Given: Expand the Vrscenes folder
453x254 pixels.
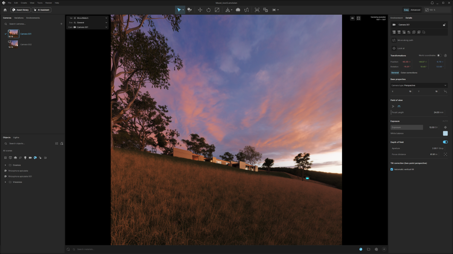Looking at the screenshot, I should (5, 182).
